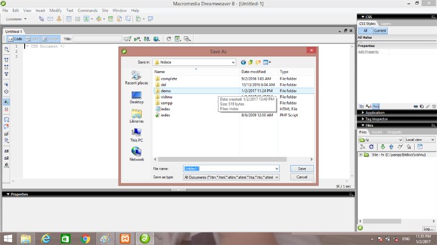Switch CSS panel to All mode
This screenshot has height=245, width=437.
(365, 31)
